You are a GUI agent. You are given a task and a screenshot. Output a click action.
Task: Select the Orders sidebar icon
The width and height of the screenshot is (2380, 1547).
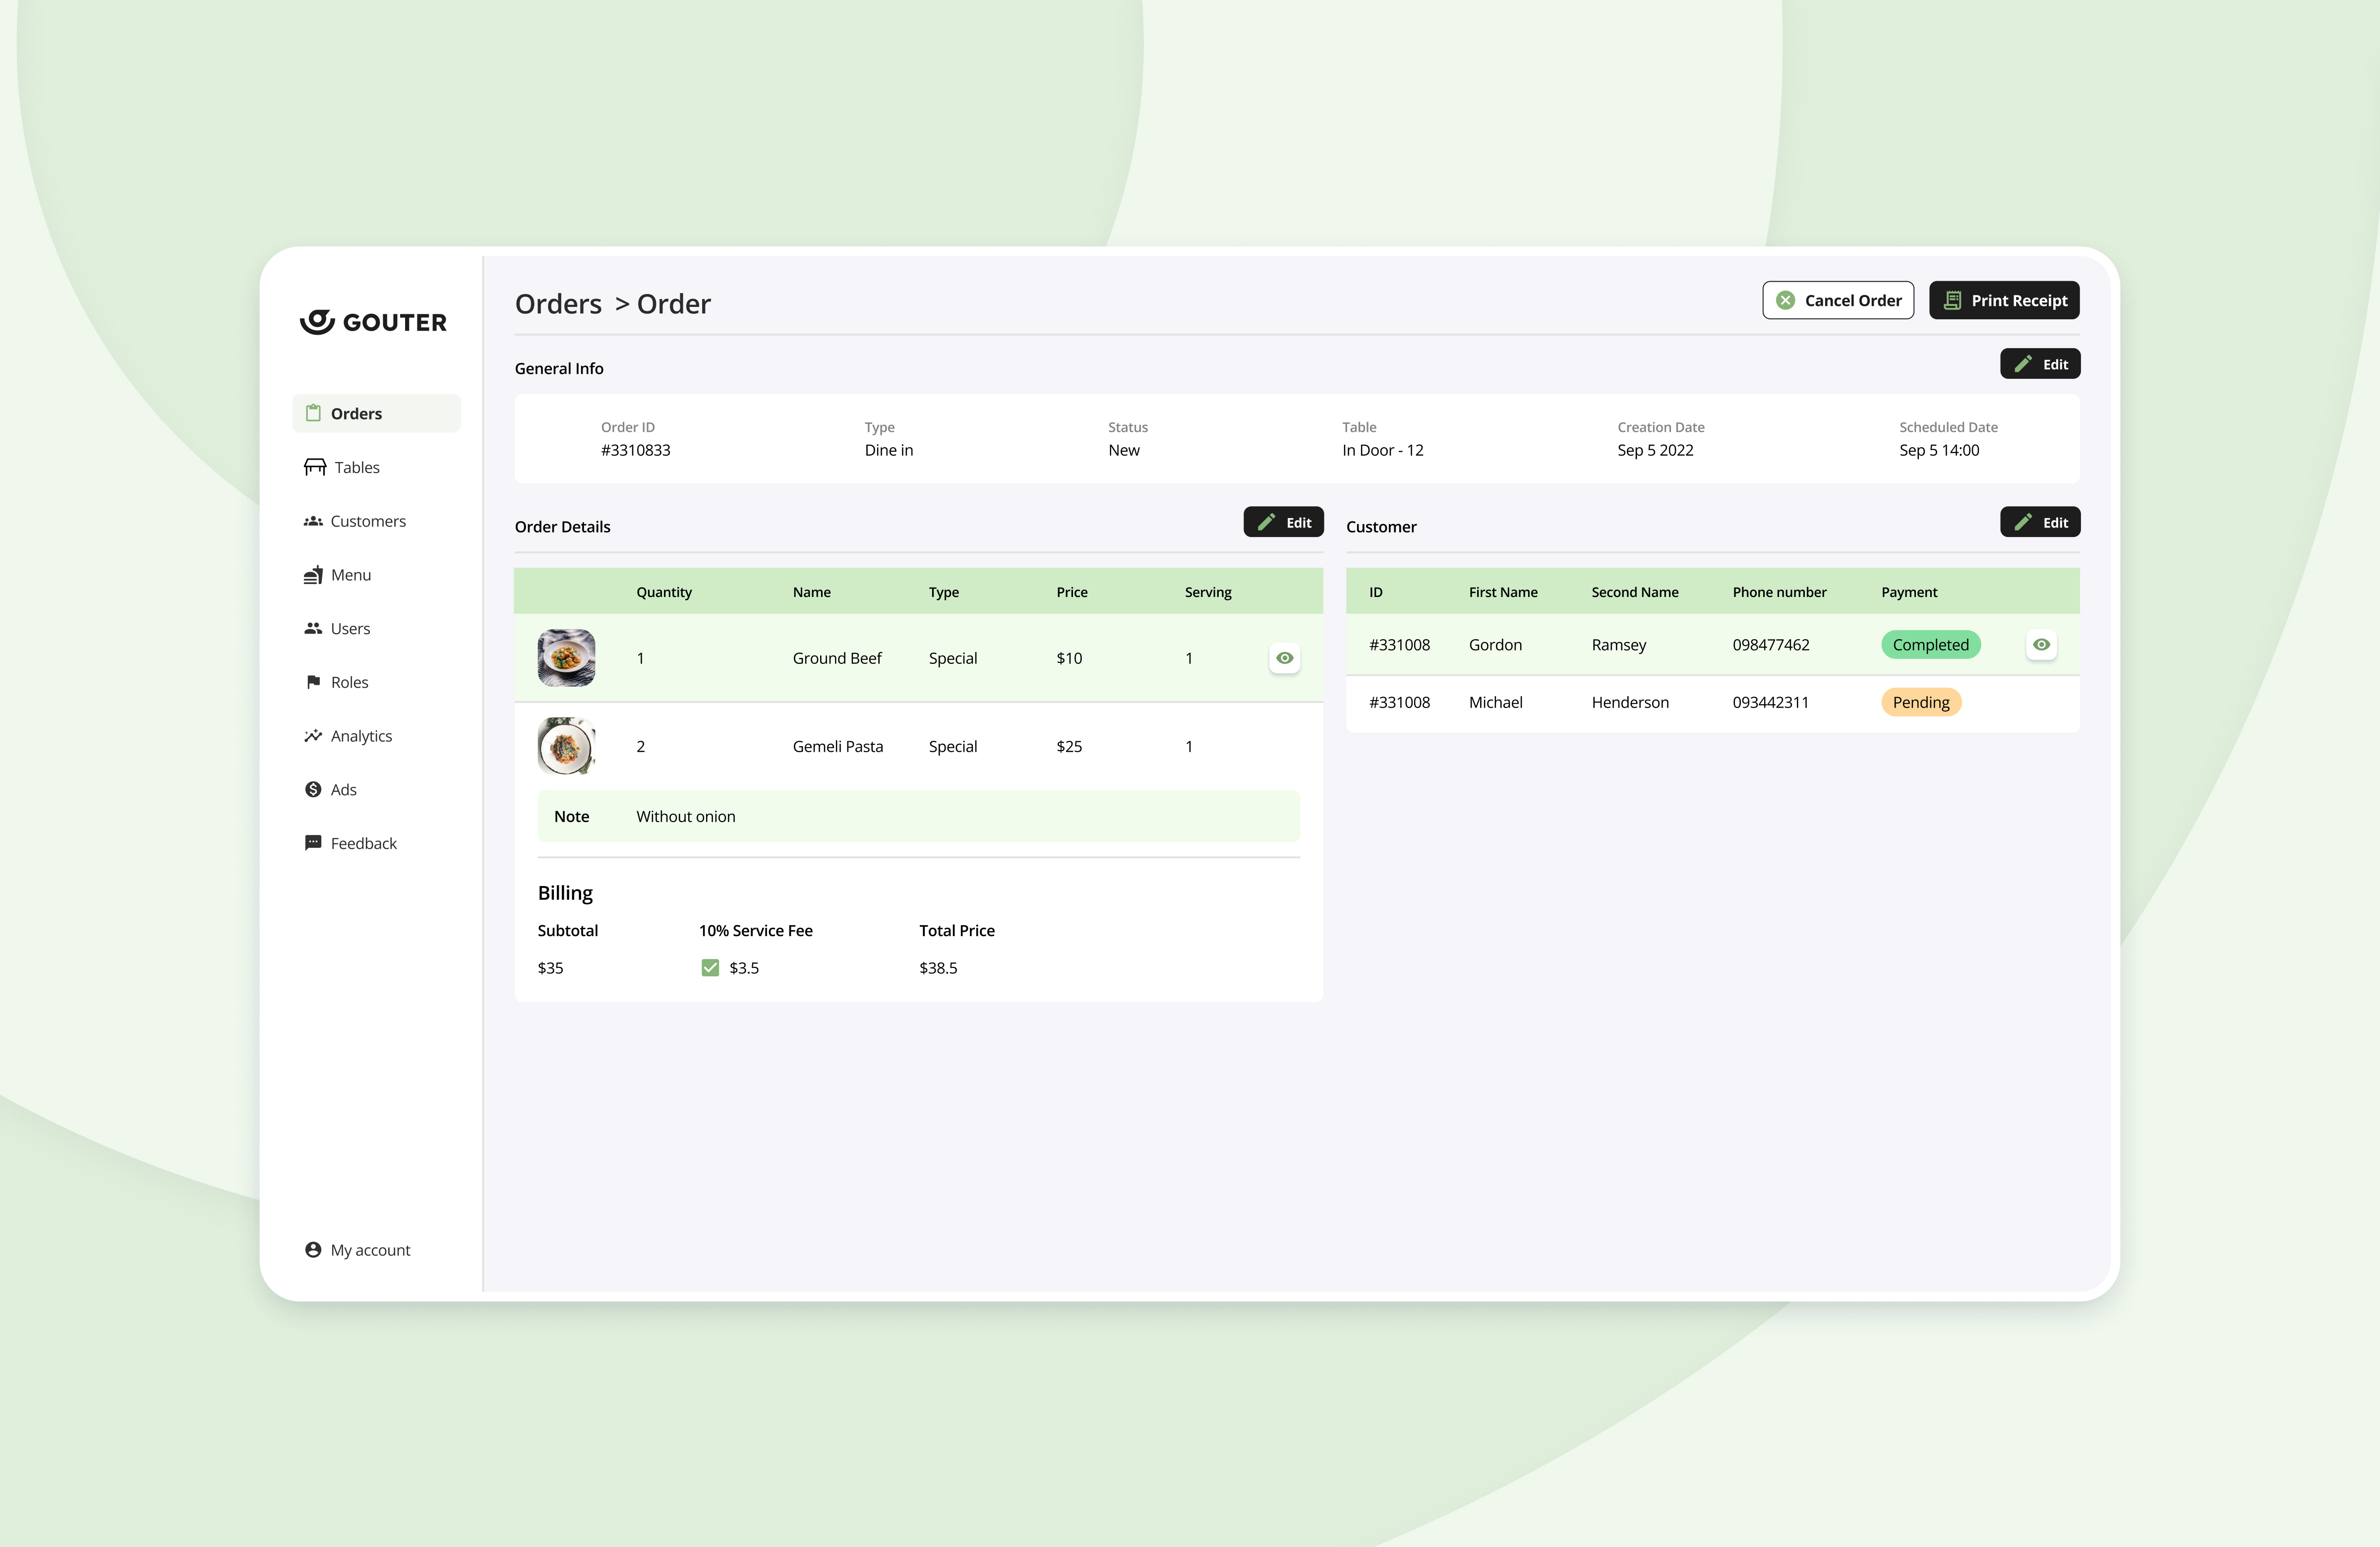click(x=313, y=413)
